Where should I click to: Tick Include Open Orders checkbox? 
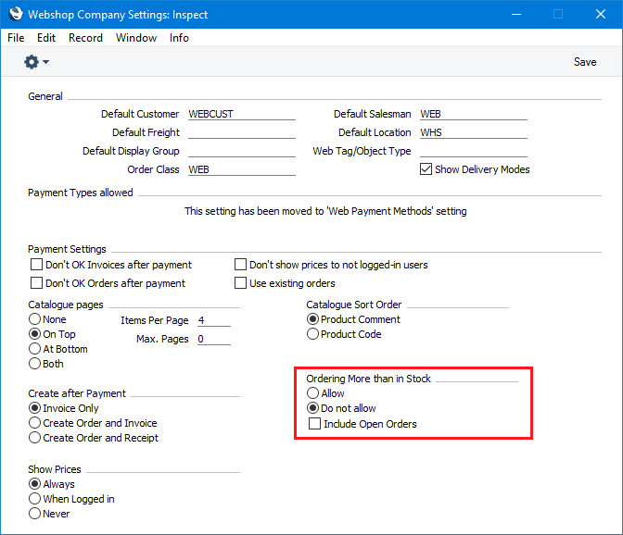click(x=314, y=423)
